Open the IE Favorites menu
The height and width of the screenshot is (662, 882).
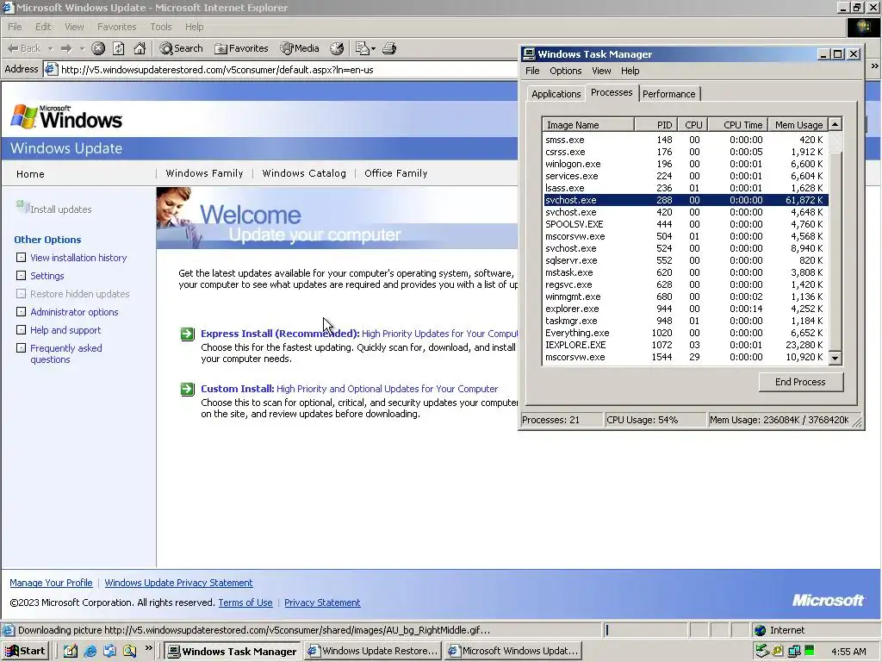[116, 27]
